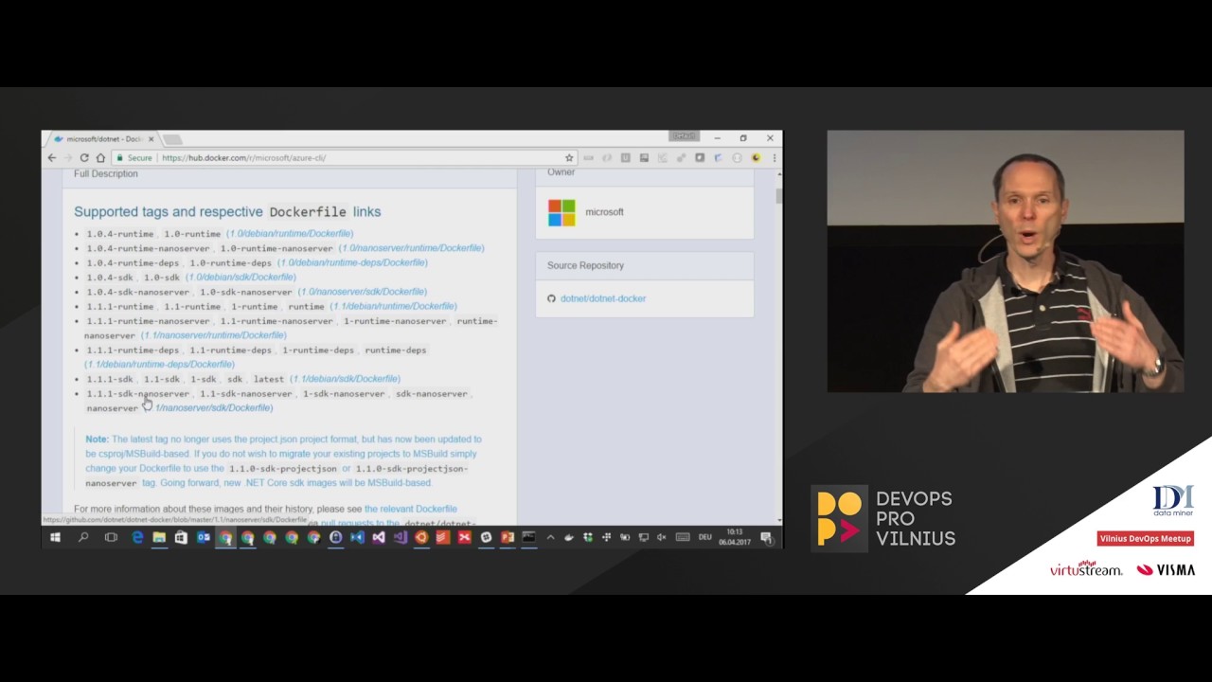This screenshot has width=1212, height=682.
Task: Open Visual Studio Code from the taskbar
Action: (x=356, y=538)
